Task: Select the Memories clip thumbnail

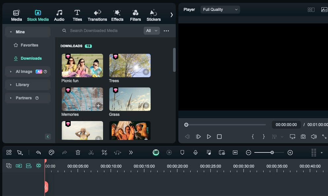Action: [82, 99]
